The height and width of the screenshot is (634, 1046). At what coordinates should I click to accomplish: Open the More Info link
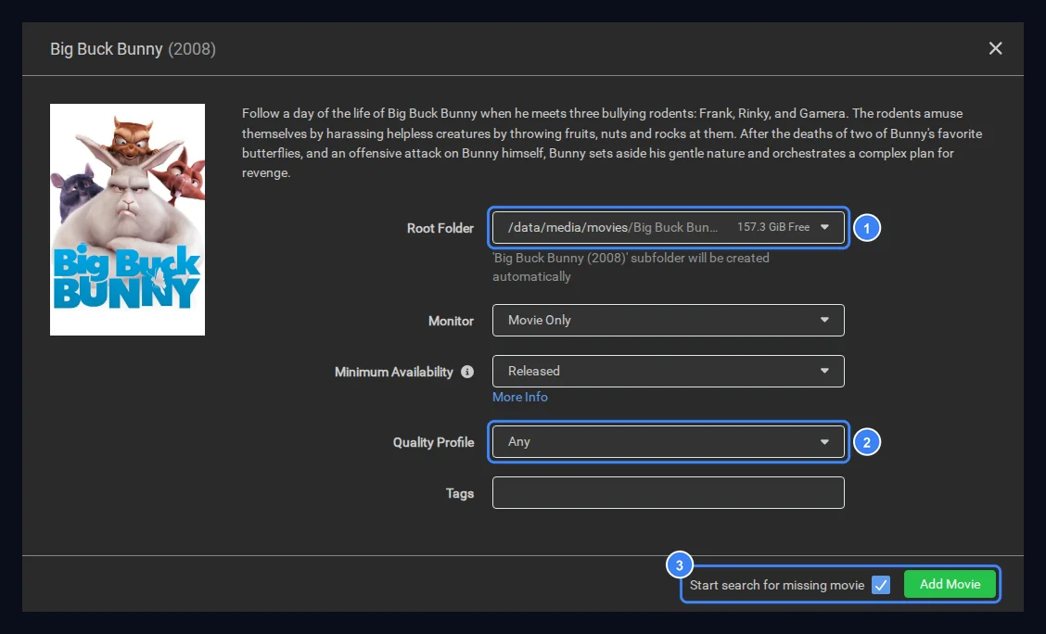click(519, 398)
